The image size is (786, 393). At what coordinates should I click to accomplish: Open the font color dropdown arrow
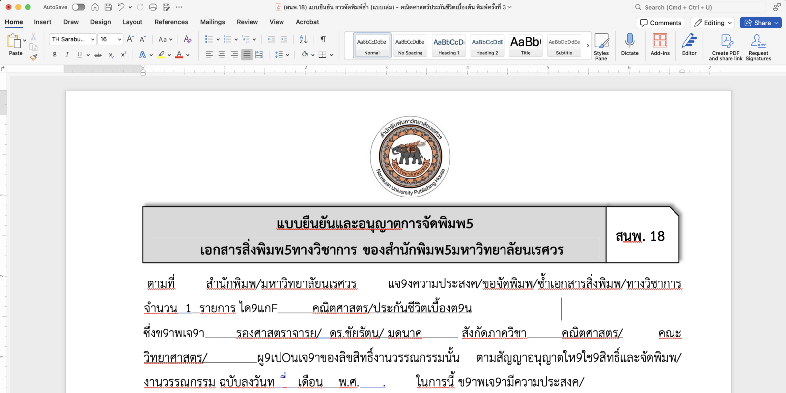pyautogui.click(x=188, y=55)
